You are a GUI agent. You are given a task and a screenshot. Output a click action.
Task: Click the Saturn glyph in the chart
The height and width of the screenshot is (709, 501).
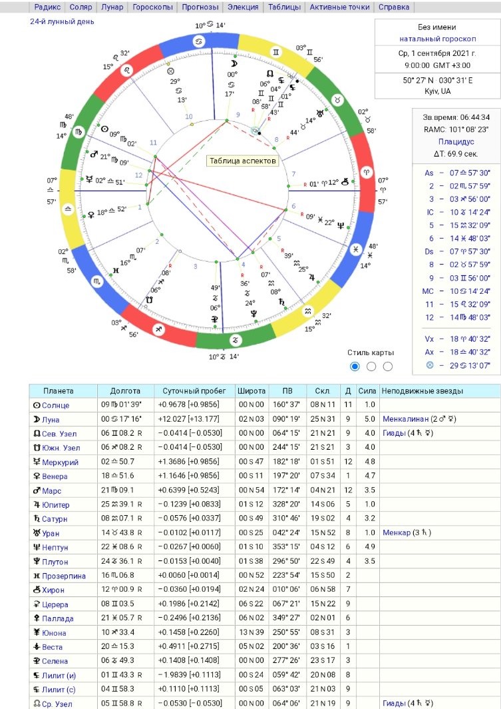(282, 302)
